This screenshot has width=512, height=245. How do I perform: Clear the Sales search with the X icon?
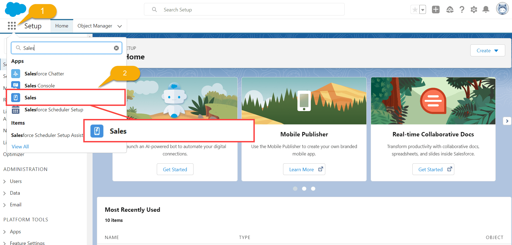click(116, 48)
